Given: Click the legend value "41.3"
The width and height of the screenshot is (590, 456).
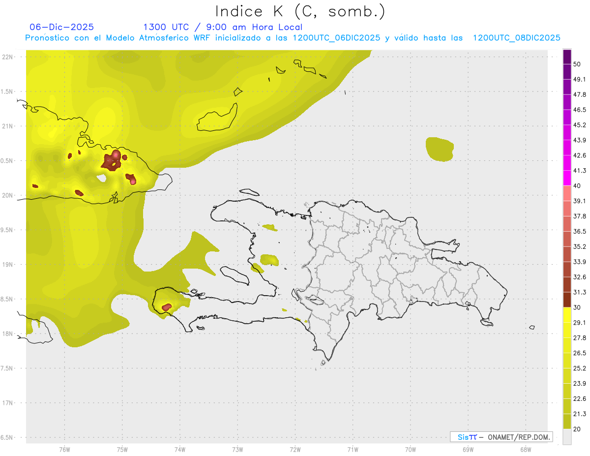Looking at the screenshot, I should tap(580, 171).
